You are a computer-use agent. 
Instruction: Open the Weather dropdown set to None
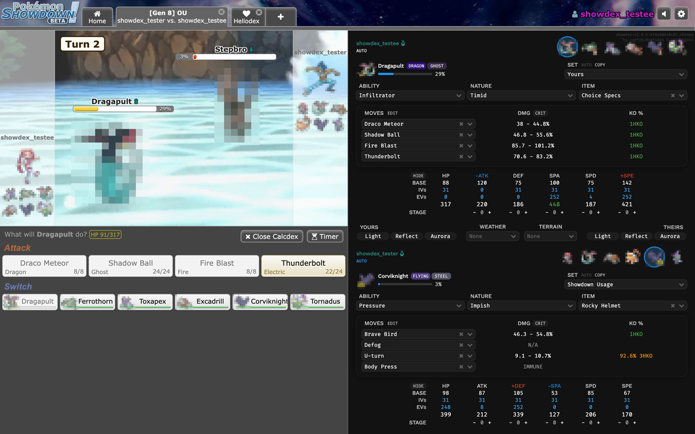coord(492,236)
